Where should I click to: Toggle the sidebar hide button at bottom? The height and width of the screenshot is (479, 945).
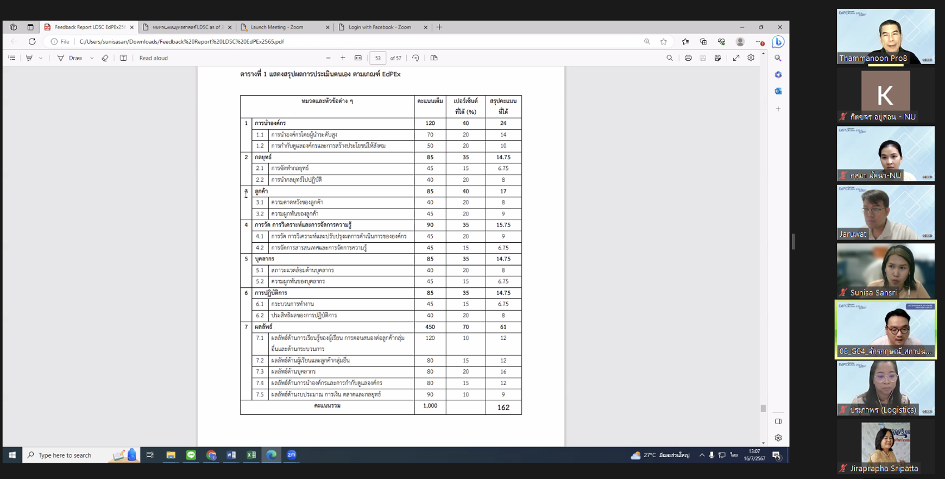[778, 421]
